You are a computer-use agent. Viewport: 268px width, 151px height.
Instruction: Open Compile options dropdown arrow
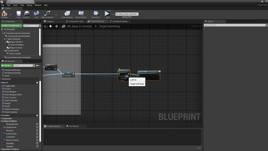click(x=10, y=15)
